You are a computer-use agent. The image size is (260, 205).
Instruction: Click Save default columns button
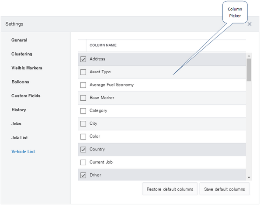point(225,189)
